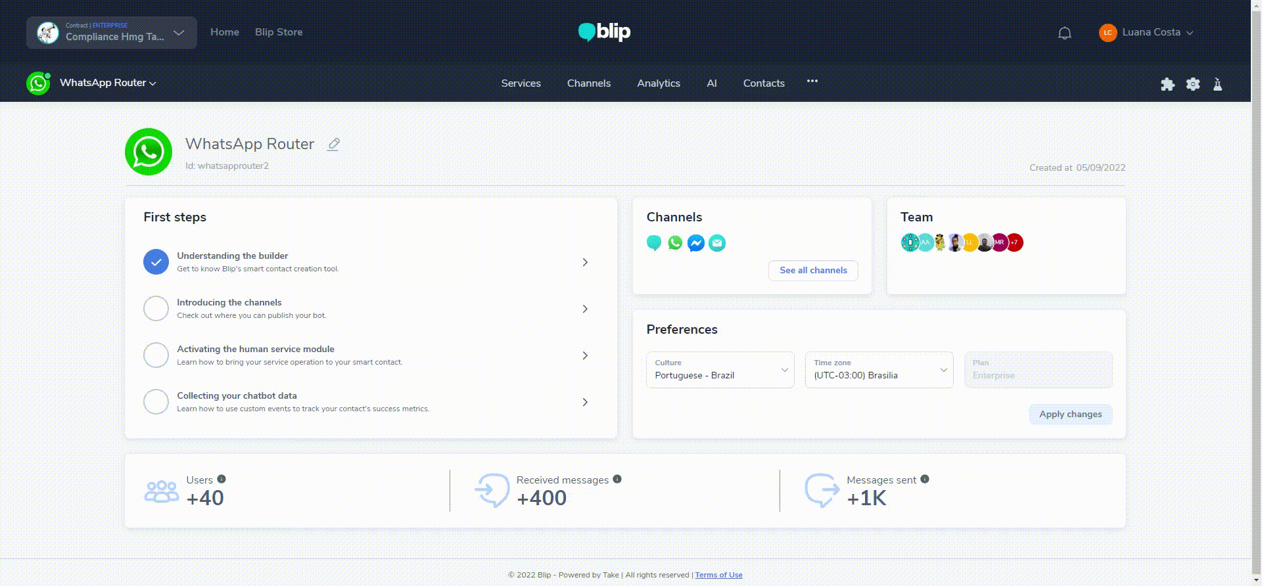The width and height of the screenshot is (1262, 586).
Task: Go to Home in top bar
Action: [x=225, y=32]
